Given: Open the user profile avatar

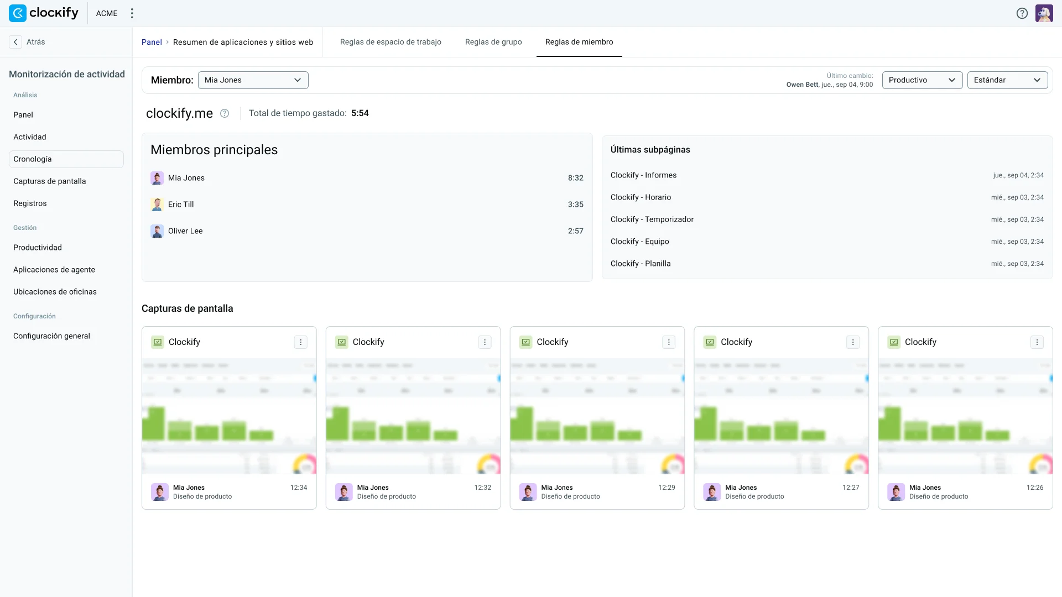Looking at the screenshot, I should [x=1044, y=13].
